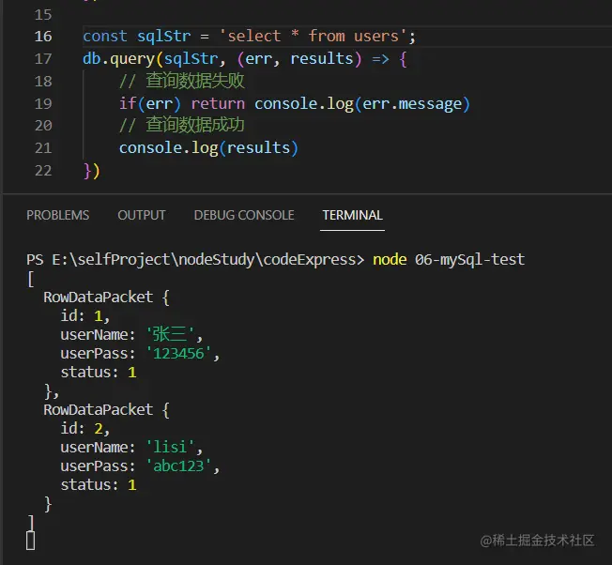
Task: Switch to the OUTPUT tab
Action: [142, 215]
